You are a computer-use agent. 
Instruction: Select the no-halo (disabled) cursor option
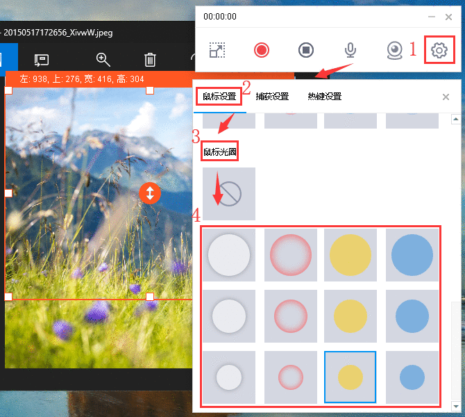229,194
